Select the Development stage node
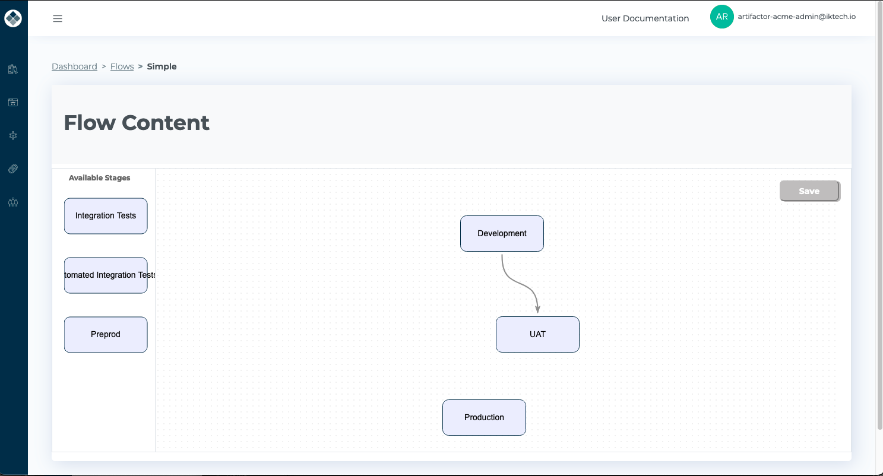The image size is (883, 476). 502,233
